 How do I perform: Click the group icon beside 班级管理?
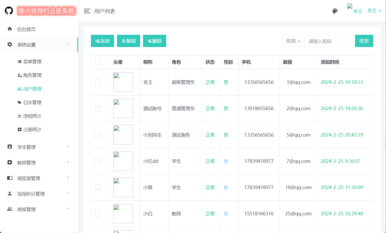(10, 209)
